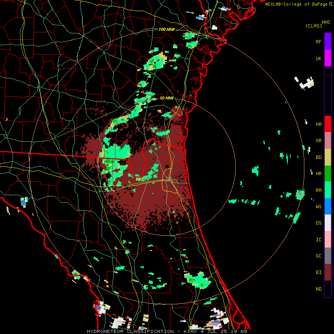Viewport: 334px width, 334px height.
Task: Click the 'UK' legend label
Action: pos(319,58)
